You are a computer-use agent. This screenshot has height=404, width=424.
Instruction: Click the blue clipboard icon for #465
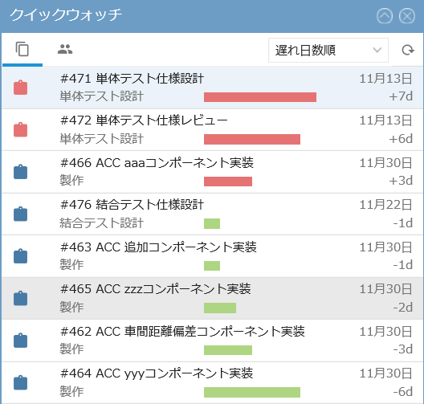point(21,298)
